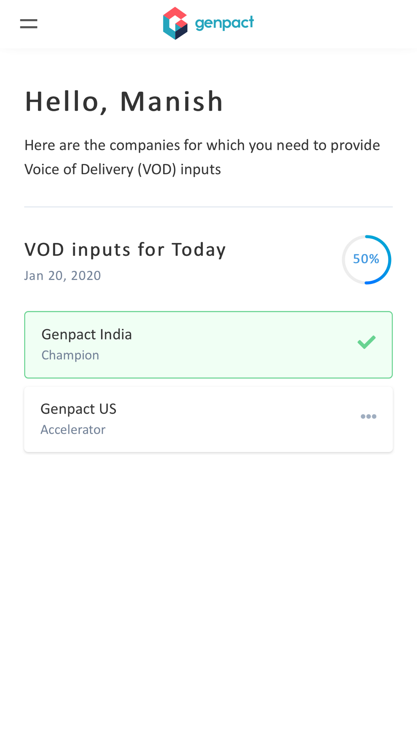Click the Champion label under Genpact India
This screenshot has height=741, width=417.
point(70,355)
